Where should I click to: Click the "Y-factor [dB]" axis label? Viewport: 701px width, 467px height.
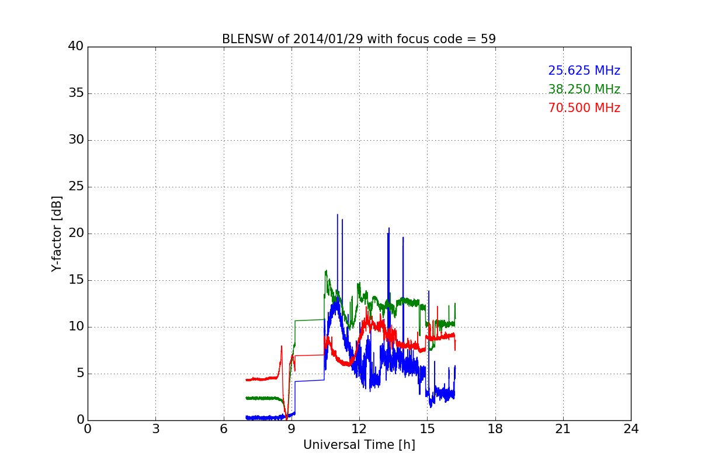click(57, 233)
